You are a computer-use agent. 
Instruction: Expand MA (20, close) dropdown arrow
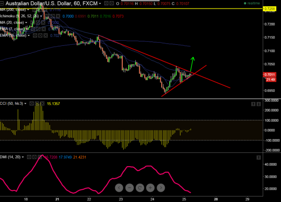pos(26,22)
